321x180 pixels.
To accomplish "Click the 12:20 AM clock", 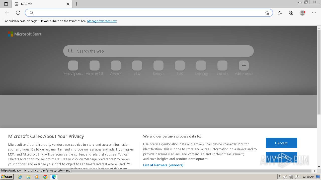I will [x=308, y=177].
